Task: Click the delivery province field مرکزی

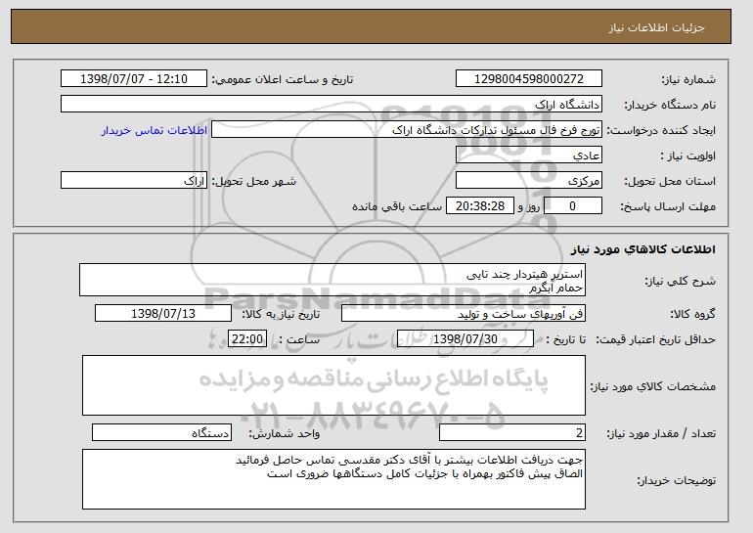Action: pos(529,181)
